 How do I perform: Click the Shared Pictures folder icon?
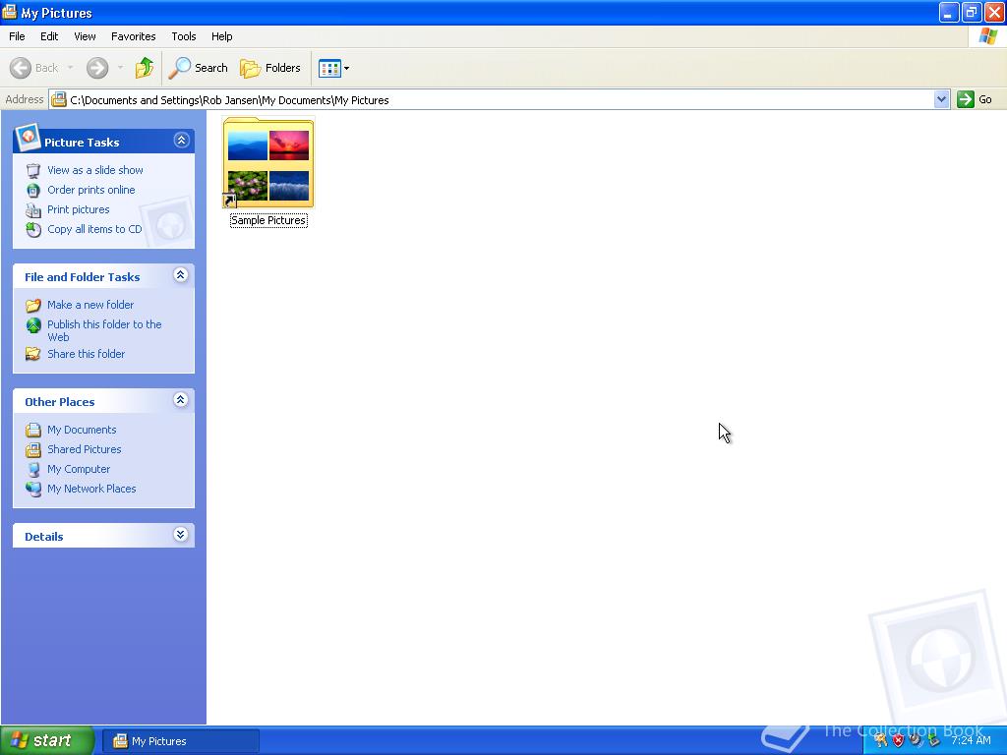[x=33, y=450]
